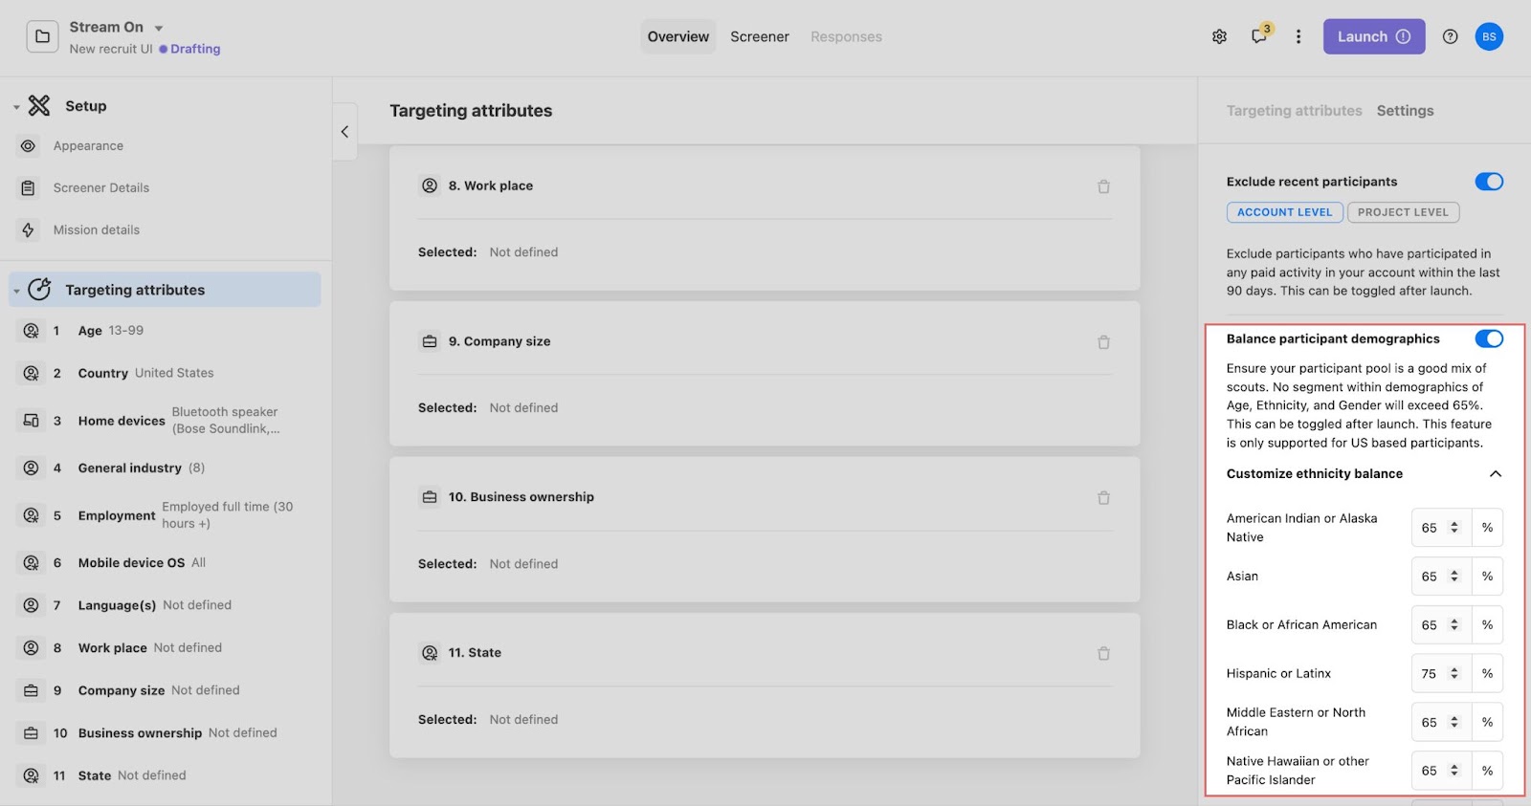Screen dimensions: 1531x806
Task: Open the Stream On project dropdown
Action: pos(159,28)
